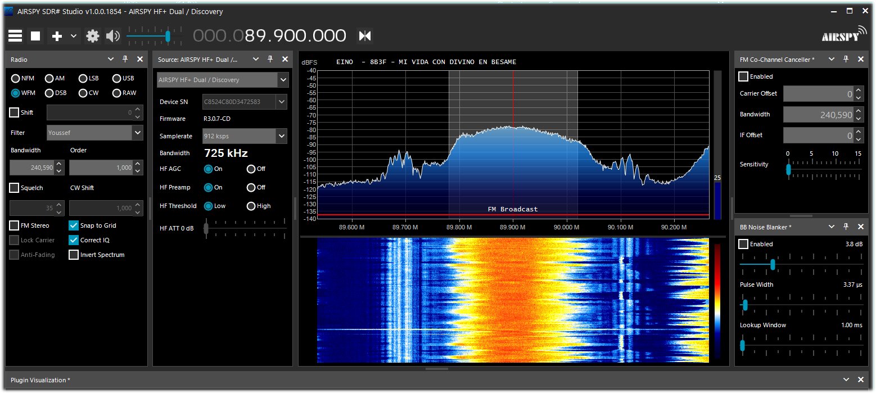Uncheck Snap to Grid
The width and height of the screenshot is (876, 393).
pyautogui.click(x=74, y=225)
